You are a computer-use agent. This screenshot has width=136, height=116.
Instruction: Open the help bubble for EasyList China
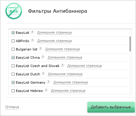click(43, 57)
